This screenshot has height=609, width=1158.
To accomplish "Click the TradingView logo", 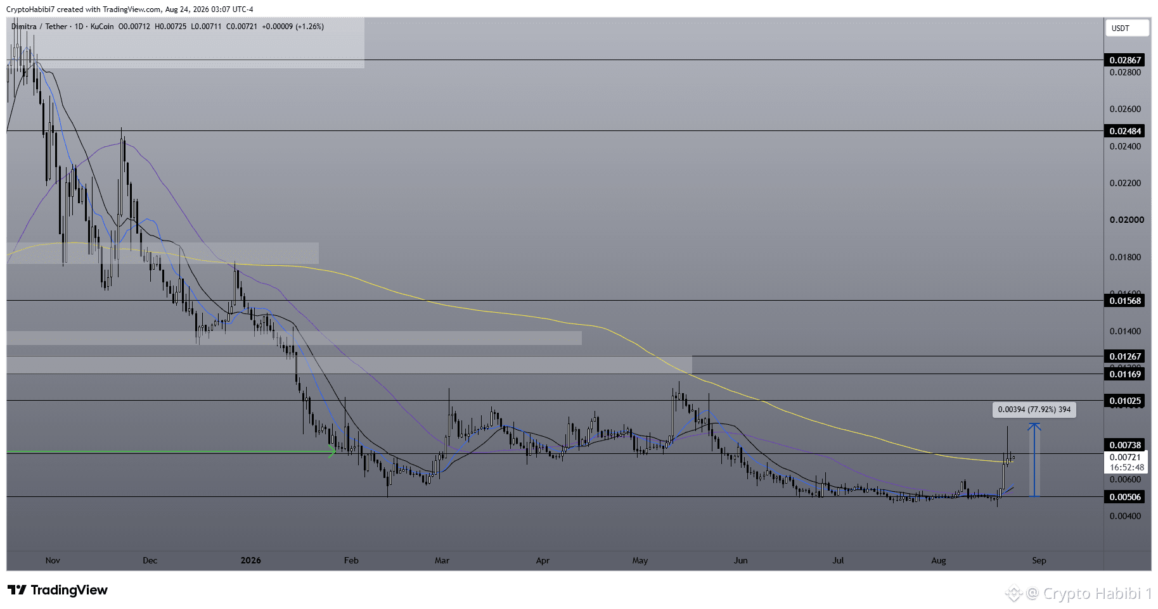I will [58, 590].
